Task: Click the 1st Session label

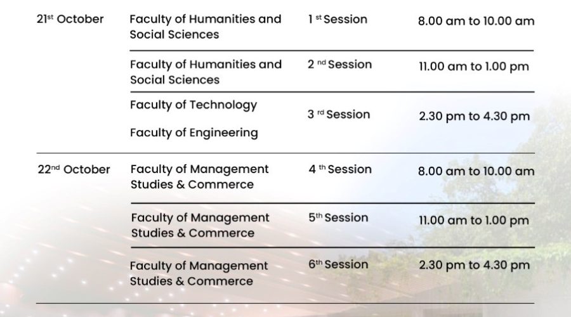Action: [x=339, y=19]
